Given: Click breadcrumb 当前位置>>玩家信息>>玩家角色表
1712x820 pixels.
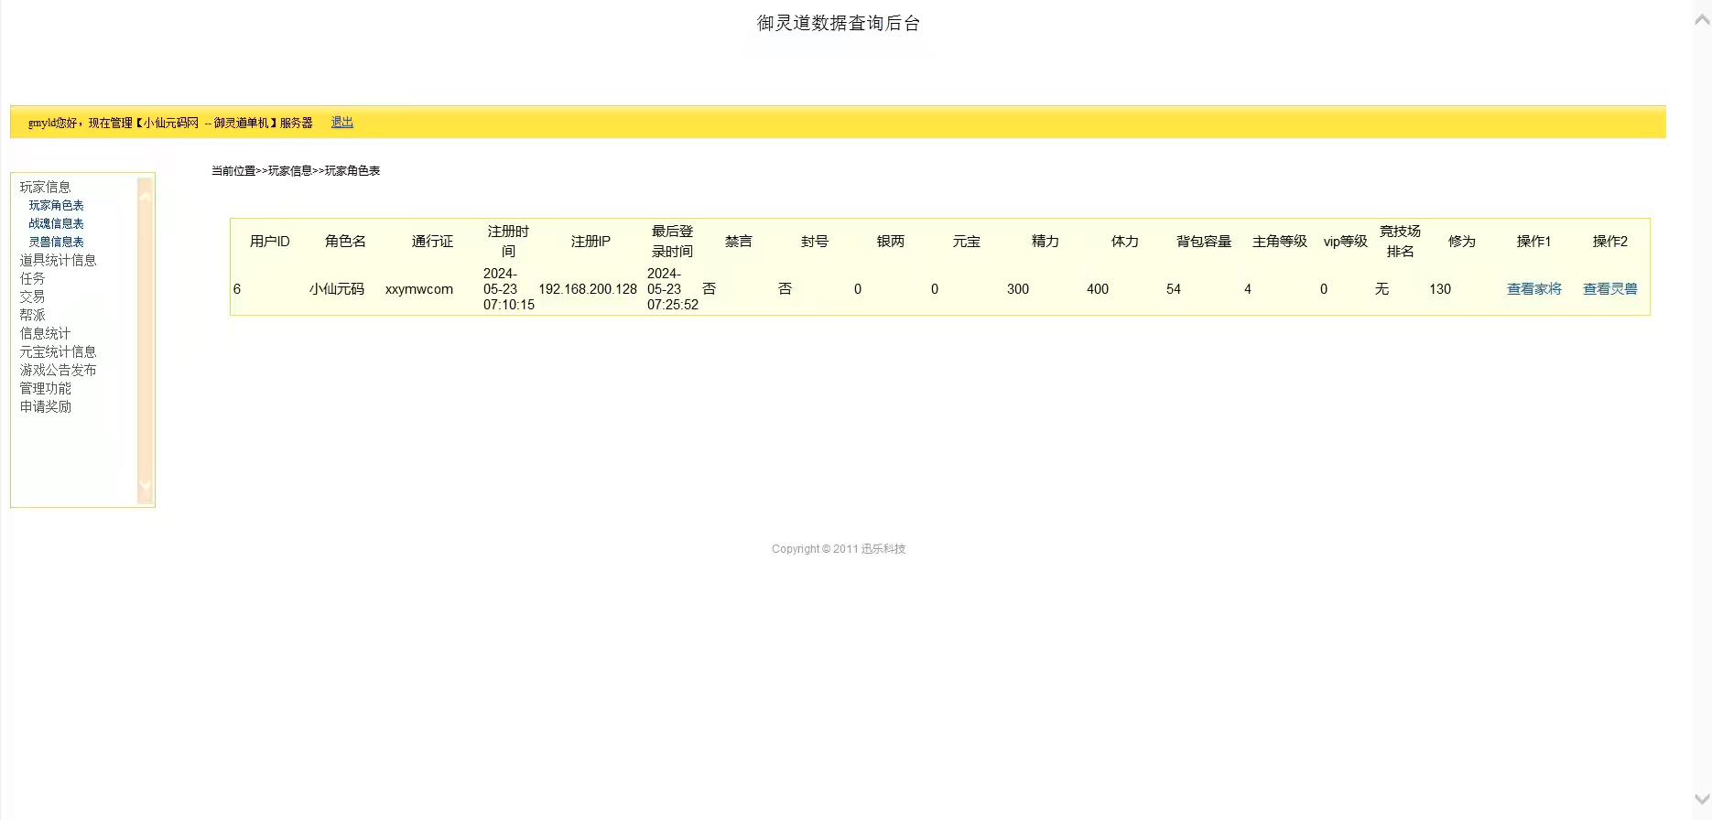Looking at the screenshot, I should pos(296,171).
